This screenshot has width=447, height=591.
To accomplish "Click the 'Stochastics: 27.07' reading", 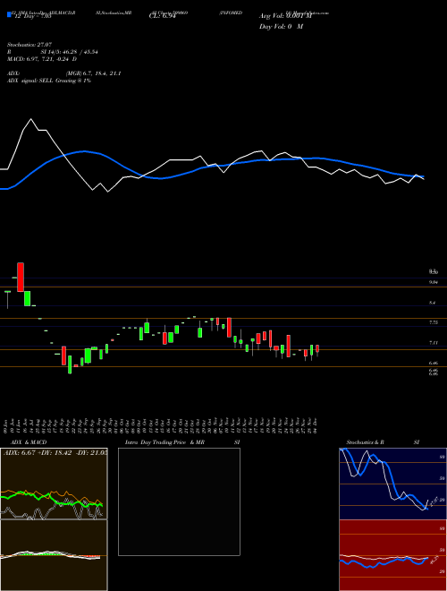I will point(30,46).
